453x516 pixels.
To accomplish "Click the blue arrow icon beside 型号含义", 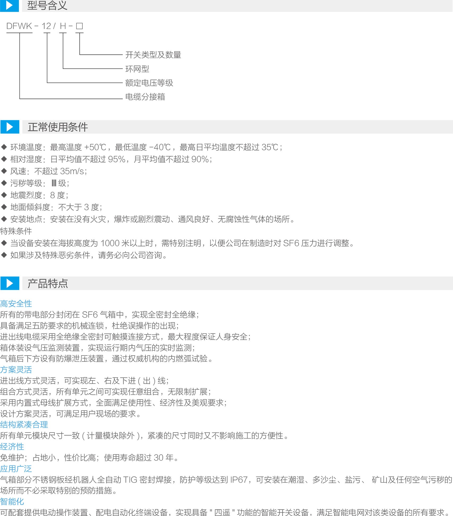I will click(9, 5).
